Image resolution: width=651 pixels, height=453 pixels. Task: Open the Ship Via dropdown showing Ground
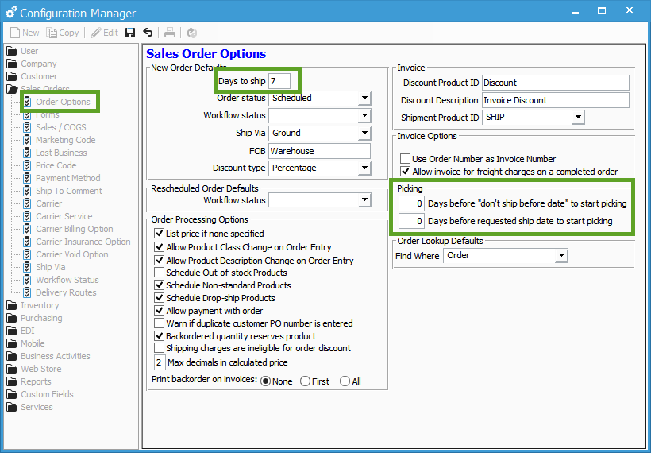(x=364, y=133)
